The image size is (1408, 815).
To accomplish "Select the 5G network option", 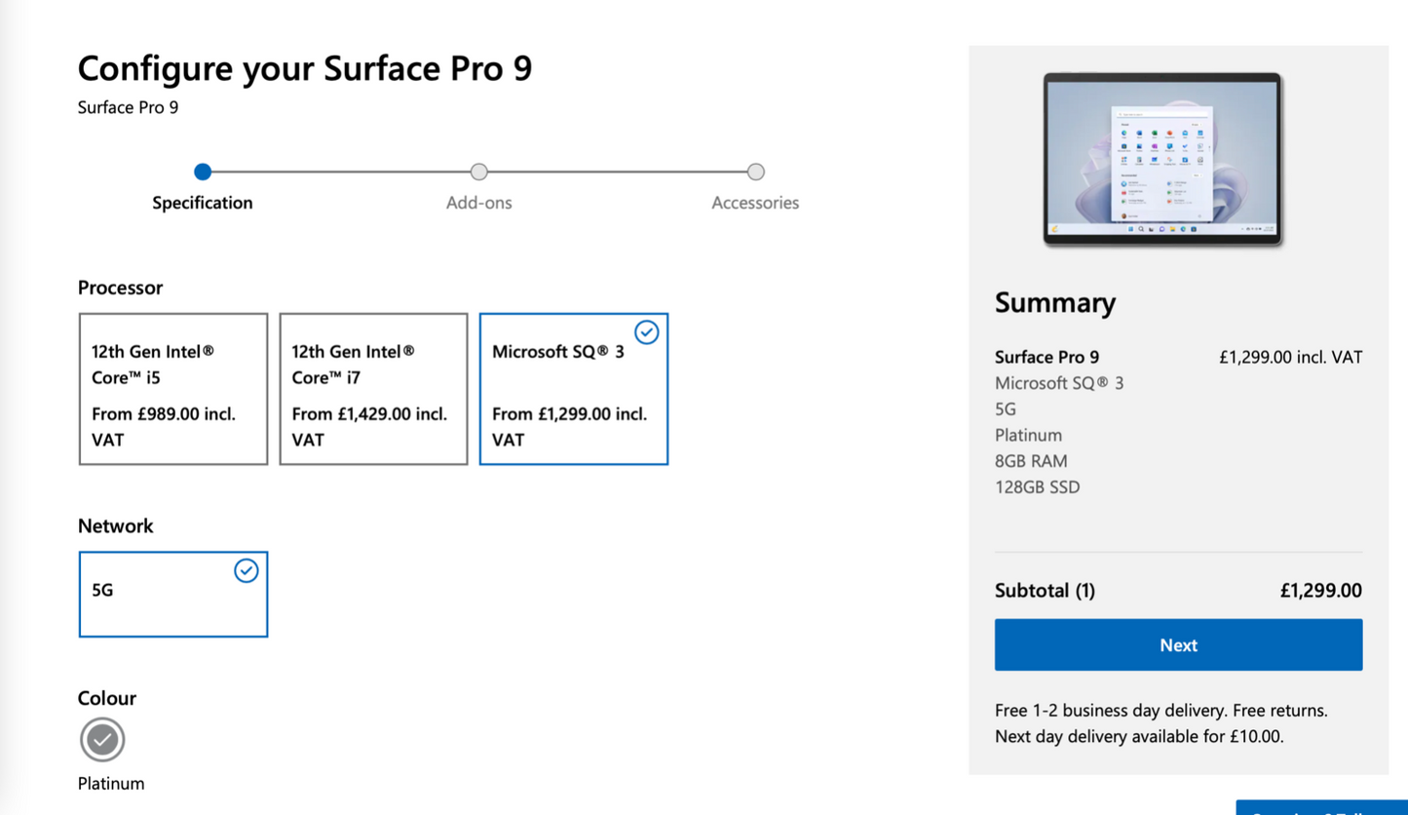I will (172, 594).
